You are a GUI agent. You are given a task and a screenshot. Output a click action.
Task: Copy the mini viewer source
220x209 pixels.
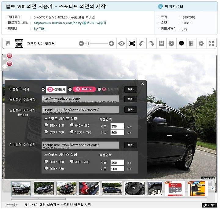[131, 145]
